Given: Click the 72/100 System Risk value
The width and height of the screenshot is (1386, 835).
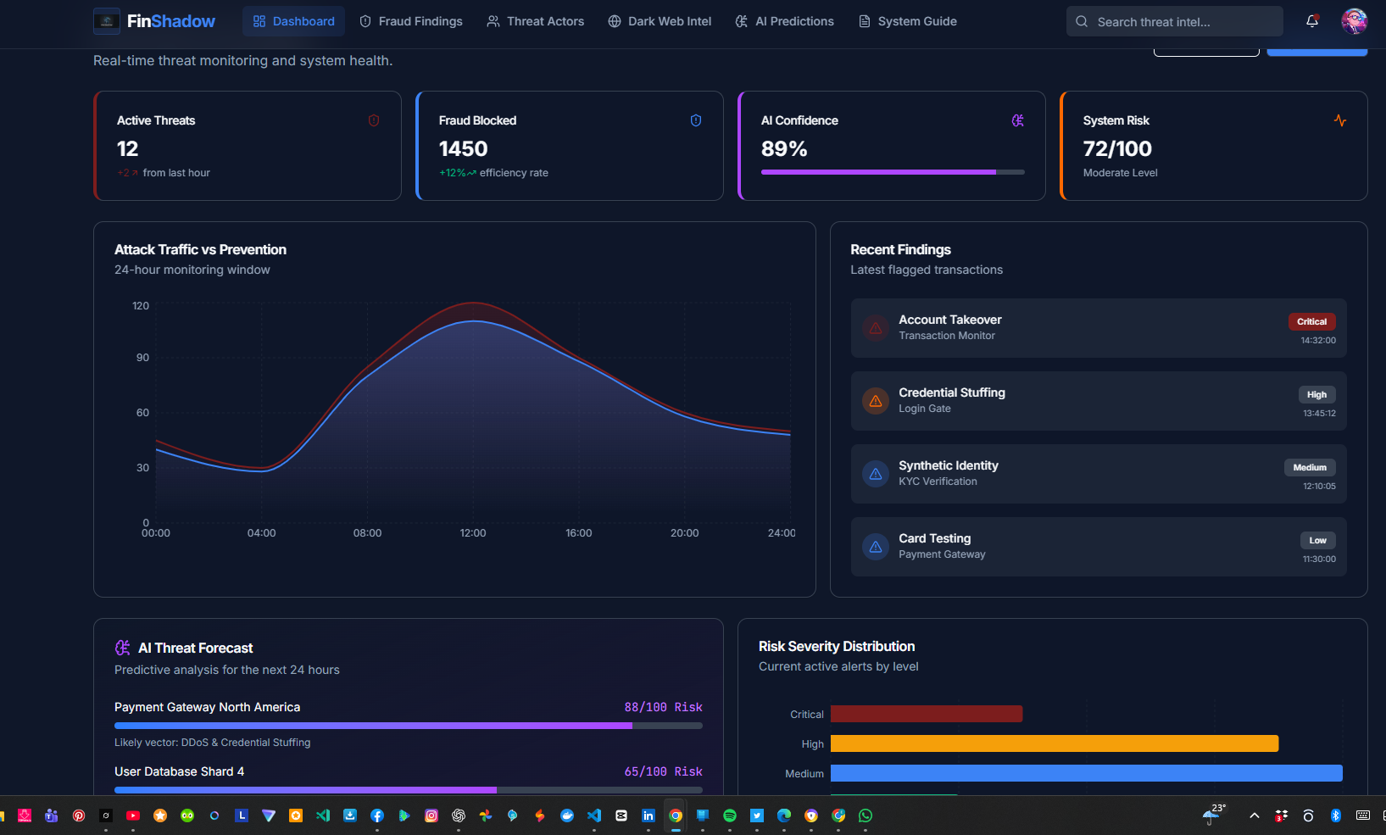Looking at the screenshot, I should (x=1117, y=148).
